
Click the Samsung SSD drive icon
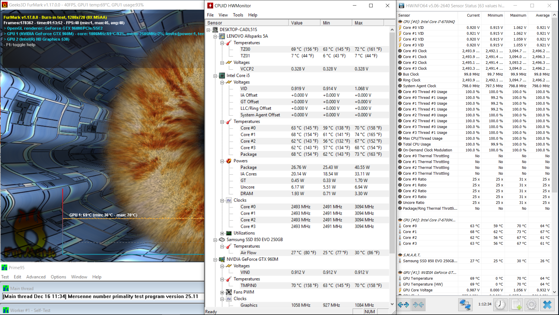222,239
